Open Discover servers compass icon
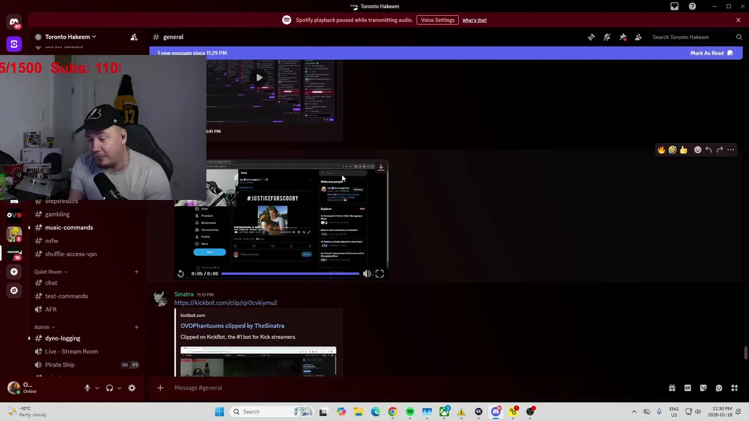749x421 pixels. (x=14, y=290)
